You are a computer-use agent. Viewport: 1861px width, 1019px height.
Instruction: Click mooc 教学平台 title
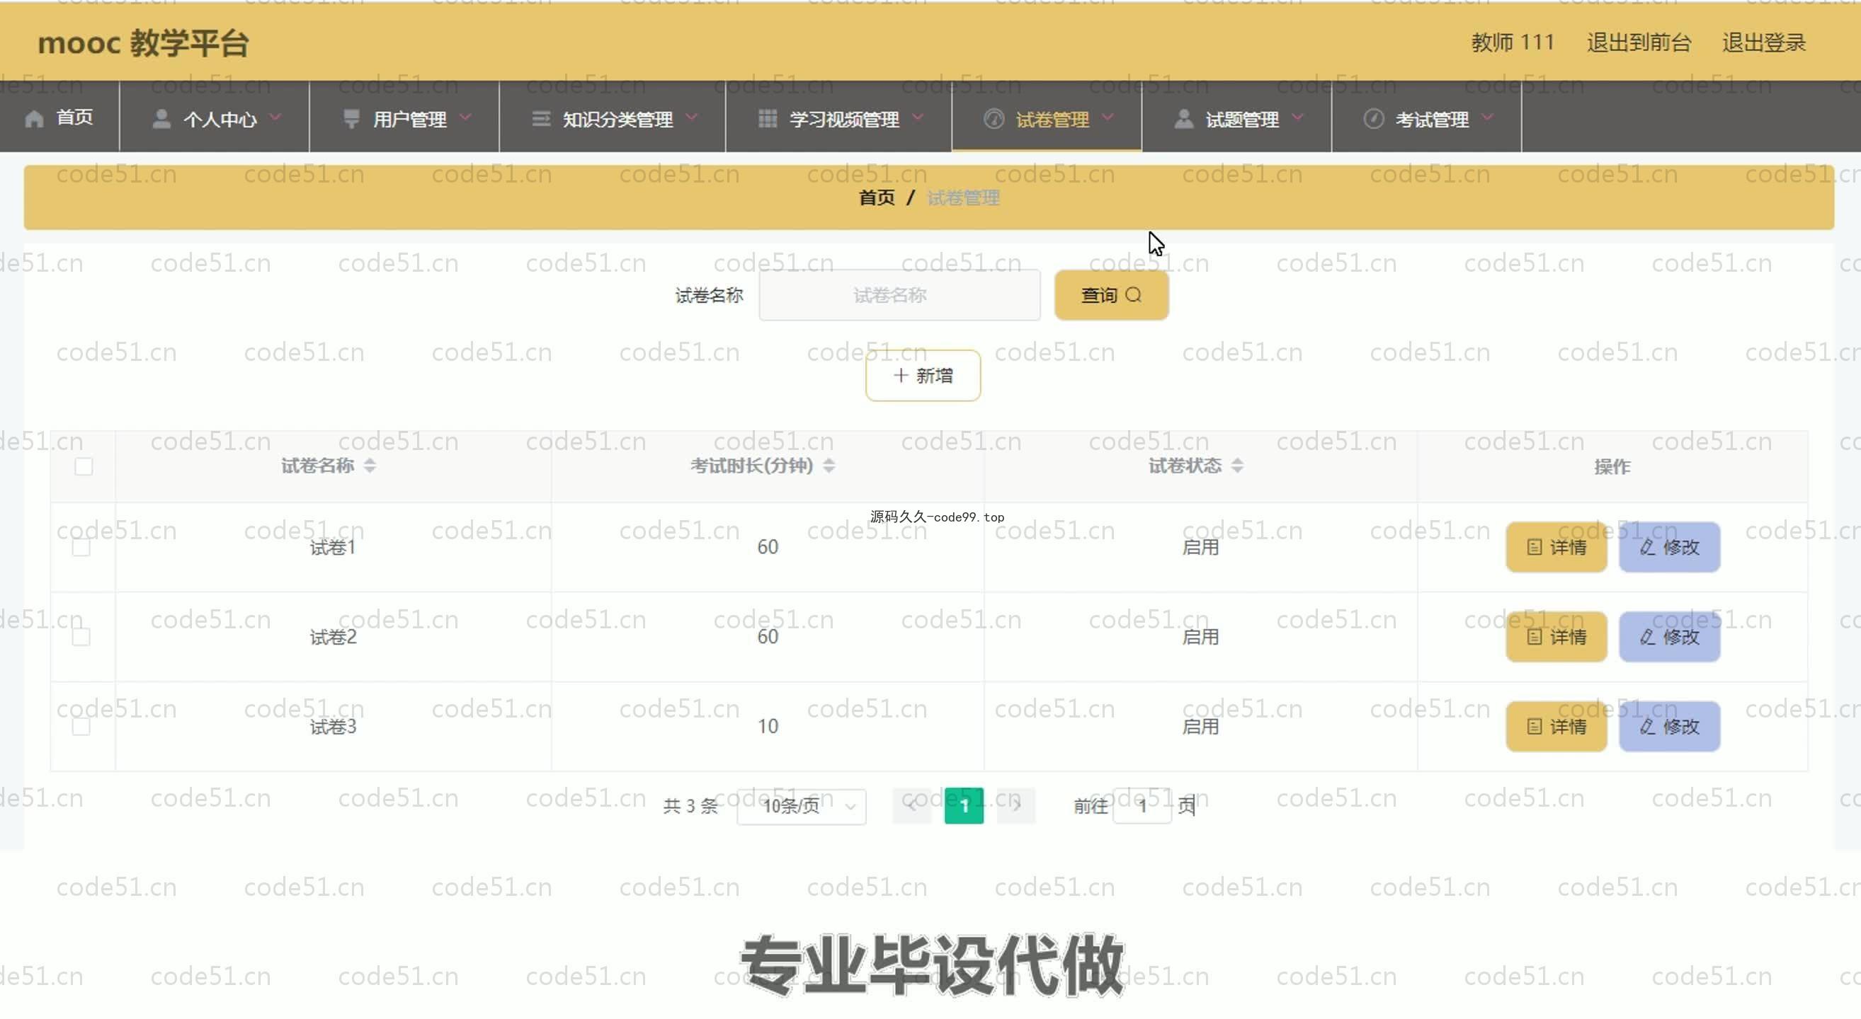click(143, 42)
